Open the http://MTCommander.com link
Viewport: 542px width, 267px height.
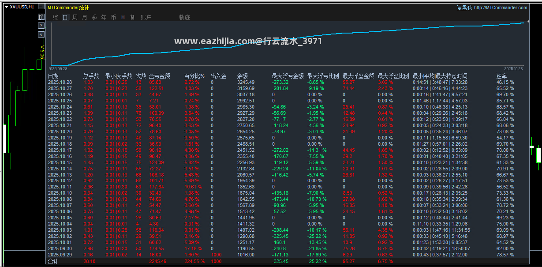pyautogui.click(x=501, y=8)
